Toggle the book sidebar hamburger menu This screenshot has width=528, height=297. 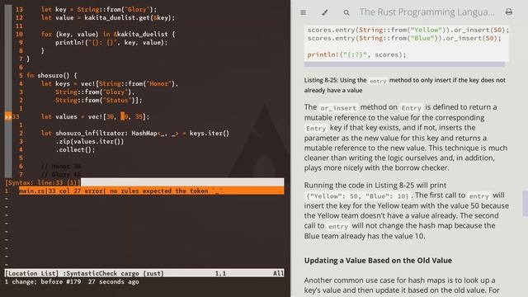(x=303, y=12)
